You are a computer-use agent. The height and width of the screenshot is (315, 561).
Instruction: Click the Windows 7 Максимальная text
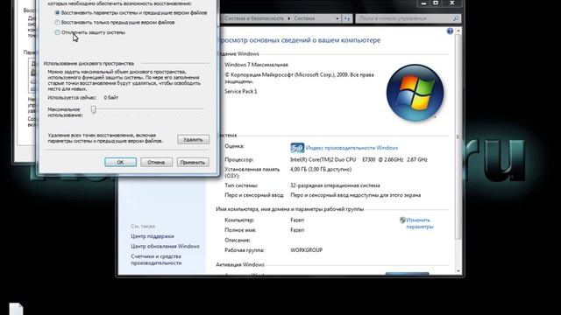(x=256, y=65)
